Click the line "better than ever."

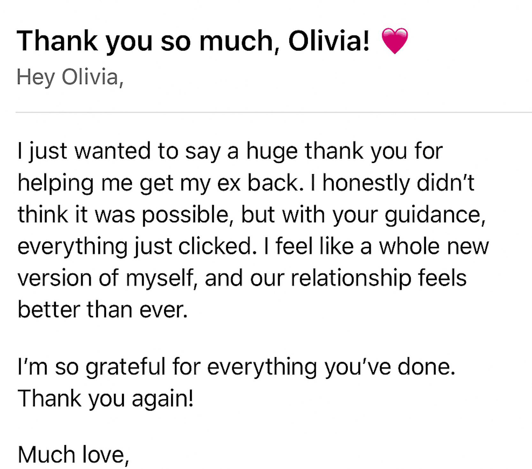point(103,310)
